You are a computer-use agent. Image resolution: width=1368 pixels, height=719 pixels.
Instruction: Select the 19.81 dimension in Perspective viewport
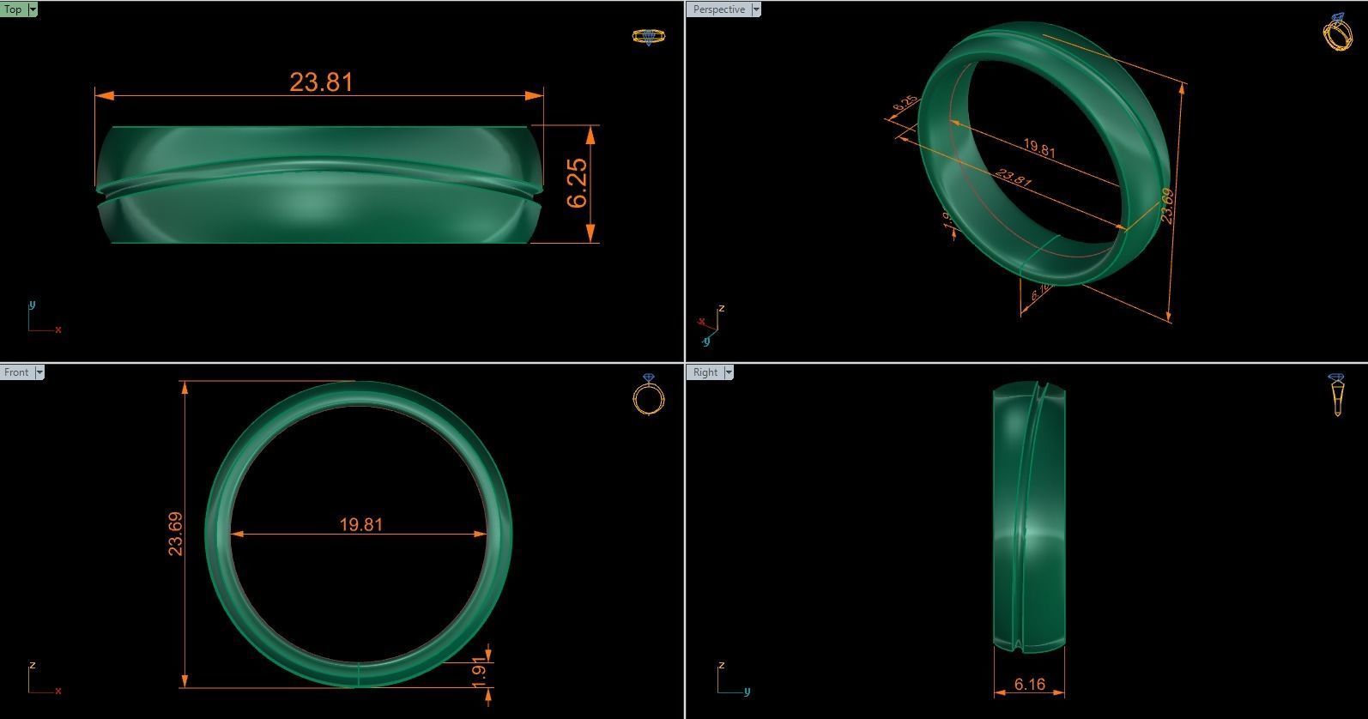1039,149
